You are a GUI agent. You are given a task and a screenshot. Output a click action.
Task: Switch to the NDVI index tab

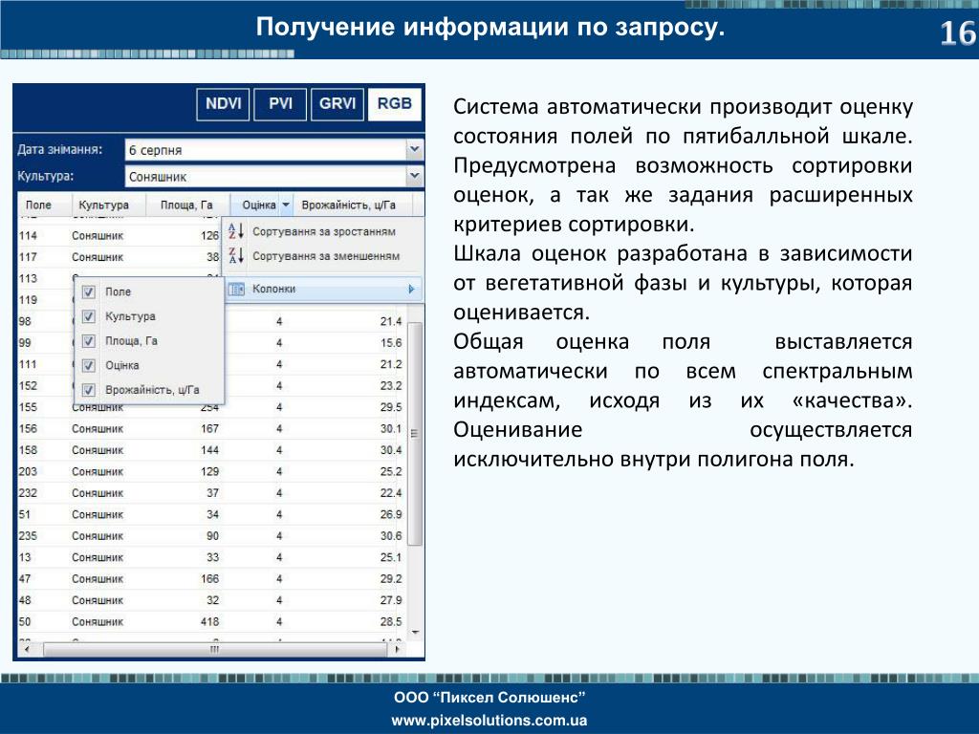pyautogui.click(x=223, y=104)
